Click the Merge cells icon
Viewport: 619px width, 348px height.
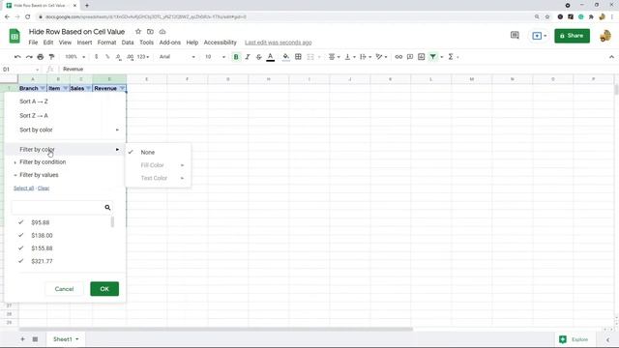(310, 57)
